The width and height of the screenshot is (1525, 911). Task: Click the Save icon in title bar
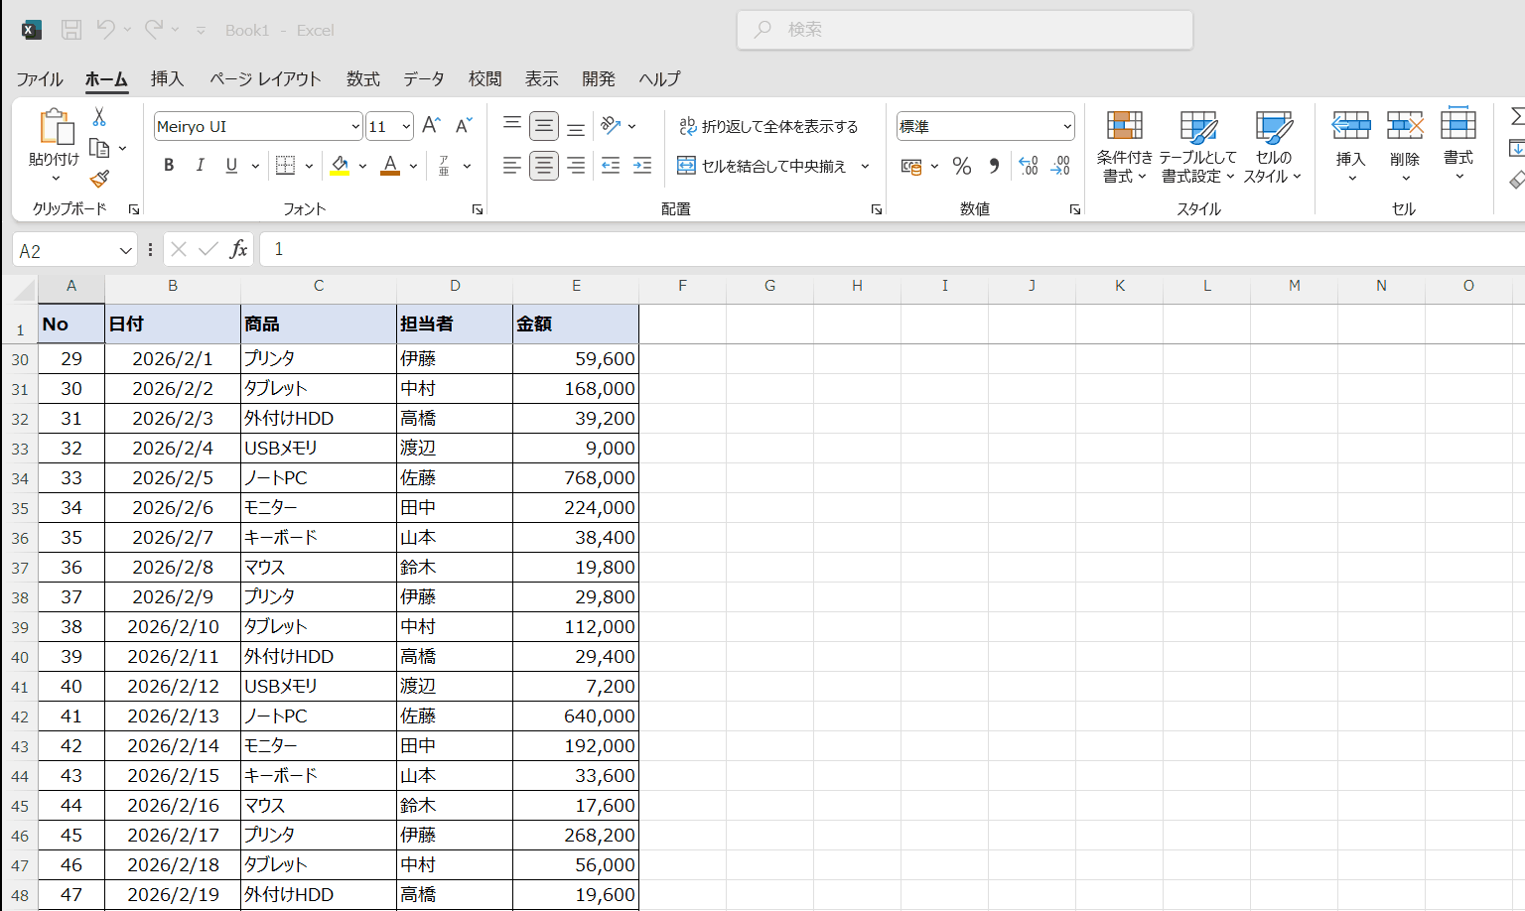[71, 30]
